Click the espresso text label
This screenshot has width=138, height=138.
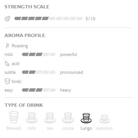(104, 129)
